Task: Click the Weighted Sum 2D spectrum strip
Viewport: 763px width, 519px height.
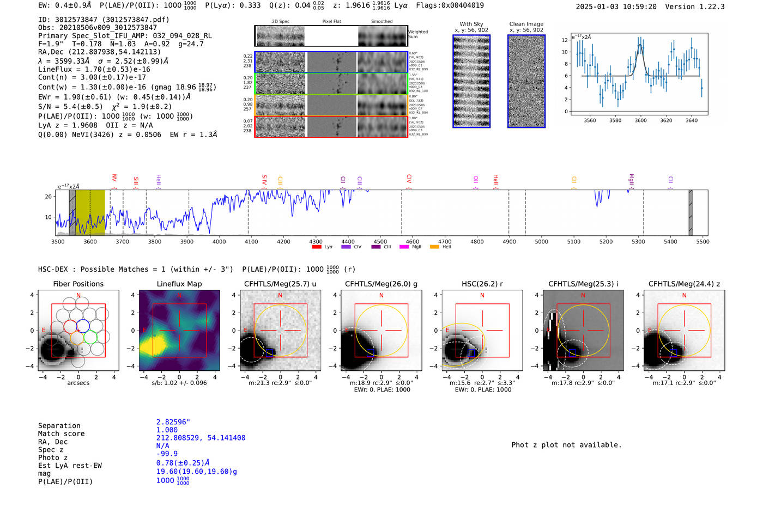Action: pyautogui.click(x=331, y=36)
